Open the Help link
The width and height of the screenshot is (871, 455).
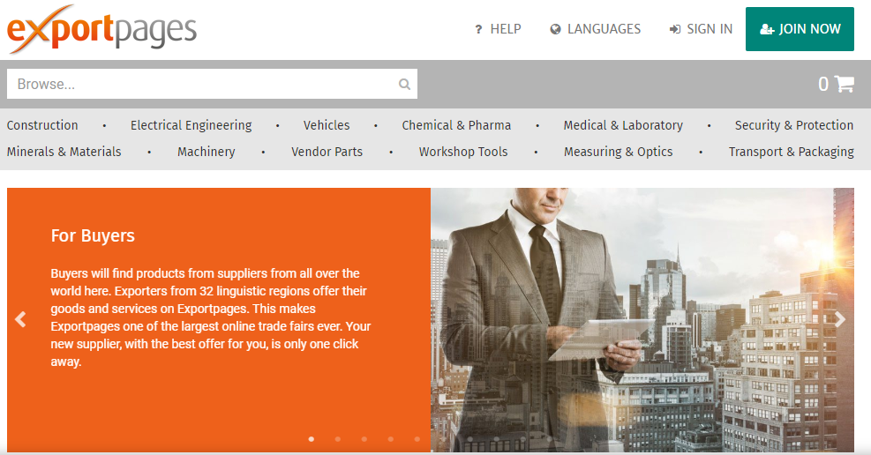coord(498,29)
